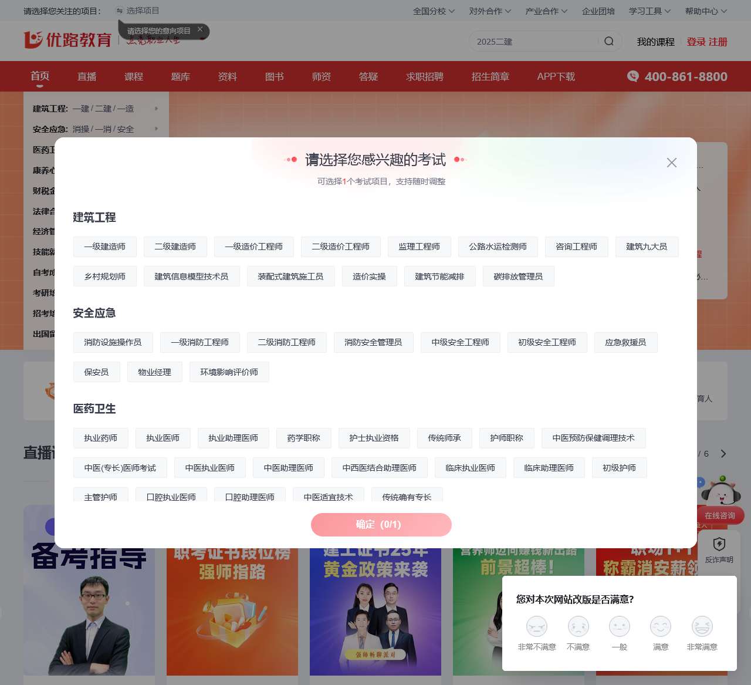This screenshot has height=685, width=751.
Task: Open the 答疑 navigation tab
Action: click(x=368, y=76)
